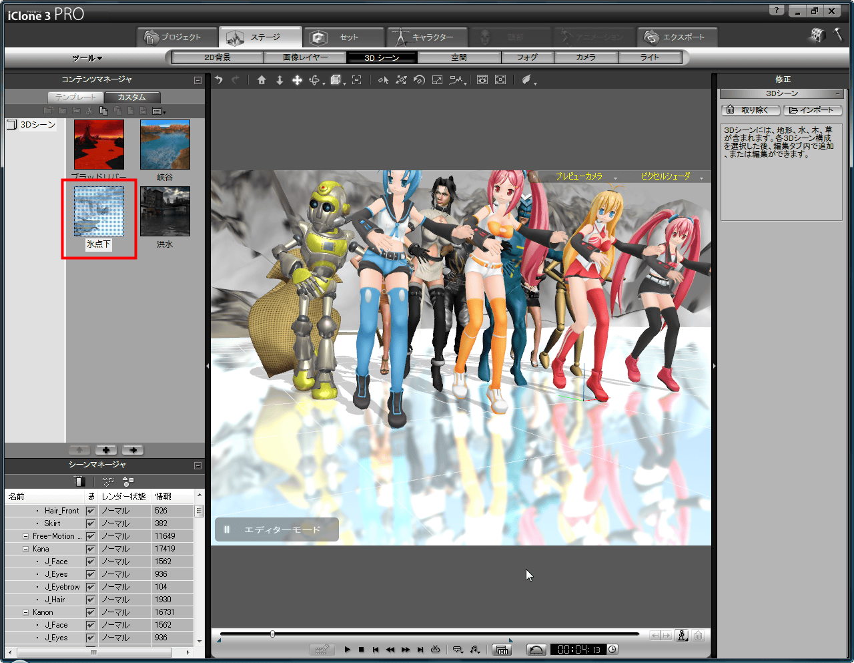Image resolution: width=854 pixels, height=663 pixels.
Task: Collapse the Free-Motion tree node
Action: click(x=25, y=536)
